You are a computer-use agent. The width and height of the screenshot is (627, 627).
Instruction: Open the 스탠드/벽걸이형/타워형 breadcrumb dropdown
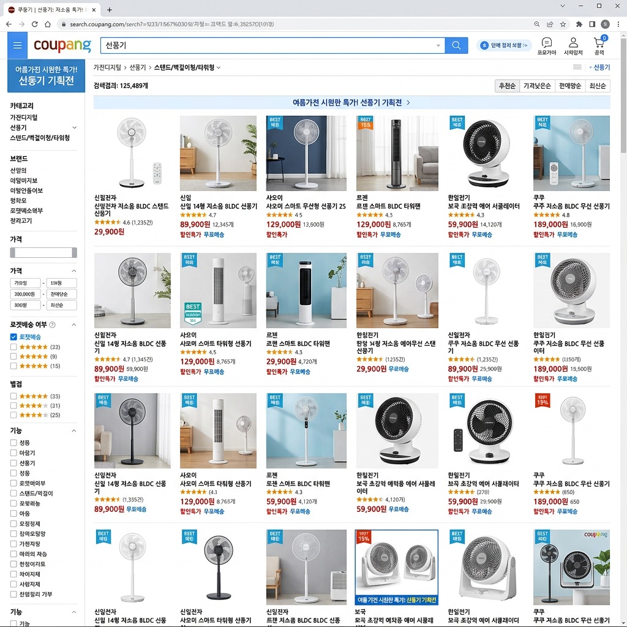click(x=219, y=67)
